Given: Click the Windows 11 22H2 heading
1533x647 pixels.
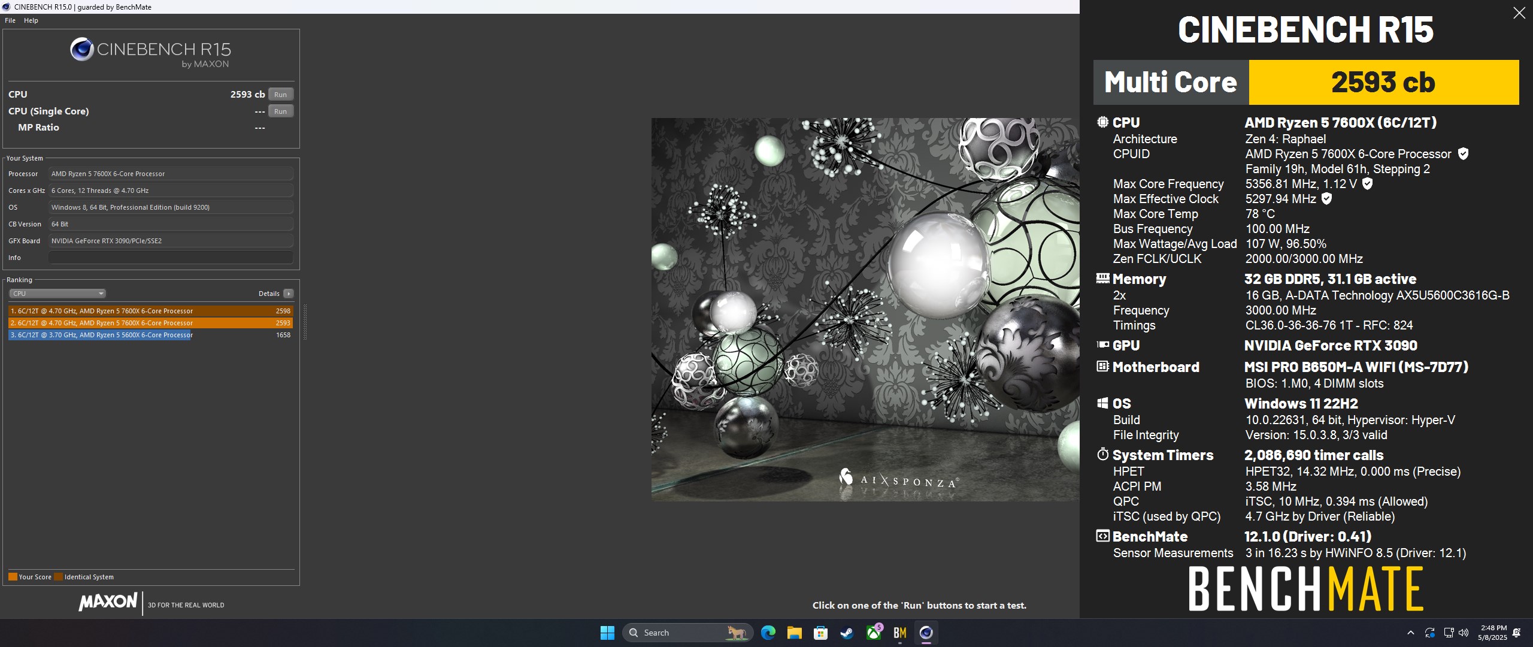Looking at the screenshot, I should [1301, 403].
